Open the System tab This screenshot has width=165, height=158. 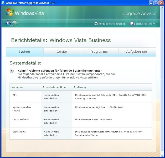(25, 52)
